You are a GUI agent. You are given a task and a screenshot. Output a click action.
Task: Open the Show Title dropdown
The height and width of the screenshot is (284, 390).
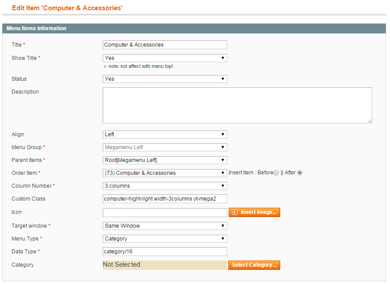tap(165, 58)
